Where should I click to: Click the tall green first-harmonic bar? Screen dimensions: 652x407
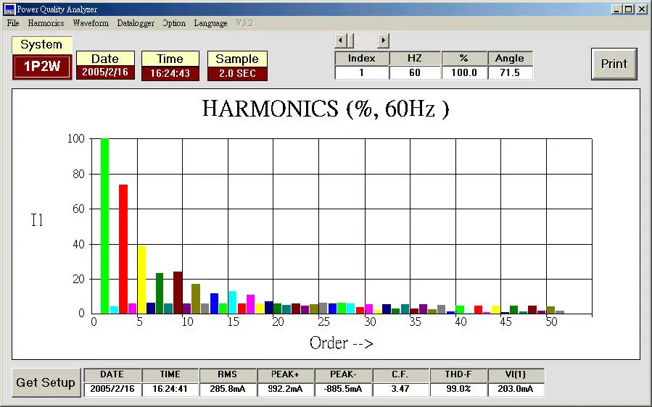pyautogui.click(x=104, y=226)
